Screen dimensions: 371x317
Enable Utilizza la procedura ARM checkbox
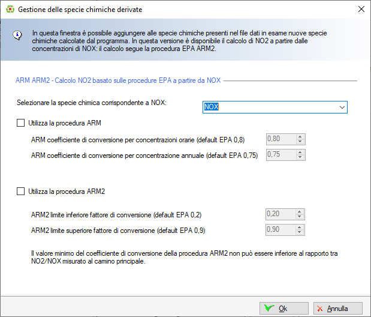20,123
